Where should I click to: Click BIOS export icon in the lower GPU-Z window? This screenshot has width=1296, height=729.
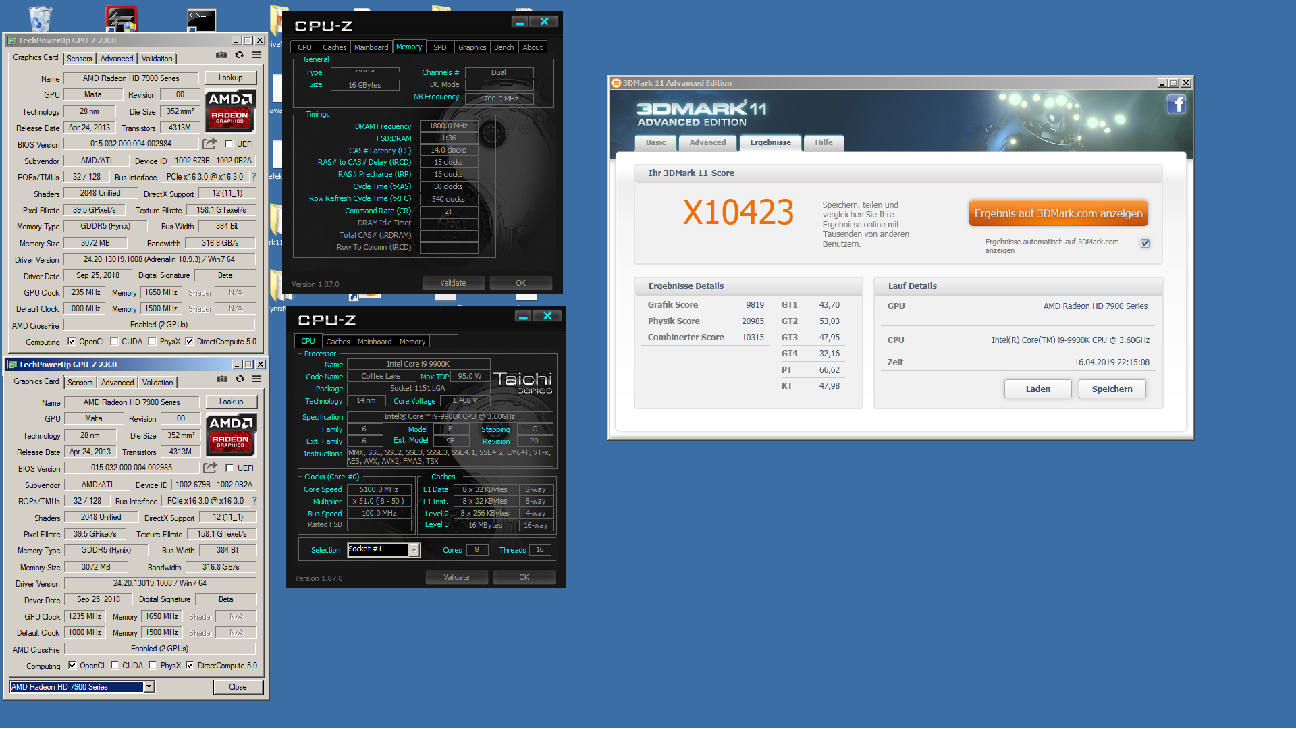(x=211, y=468)
